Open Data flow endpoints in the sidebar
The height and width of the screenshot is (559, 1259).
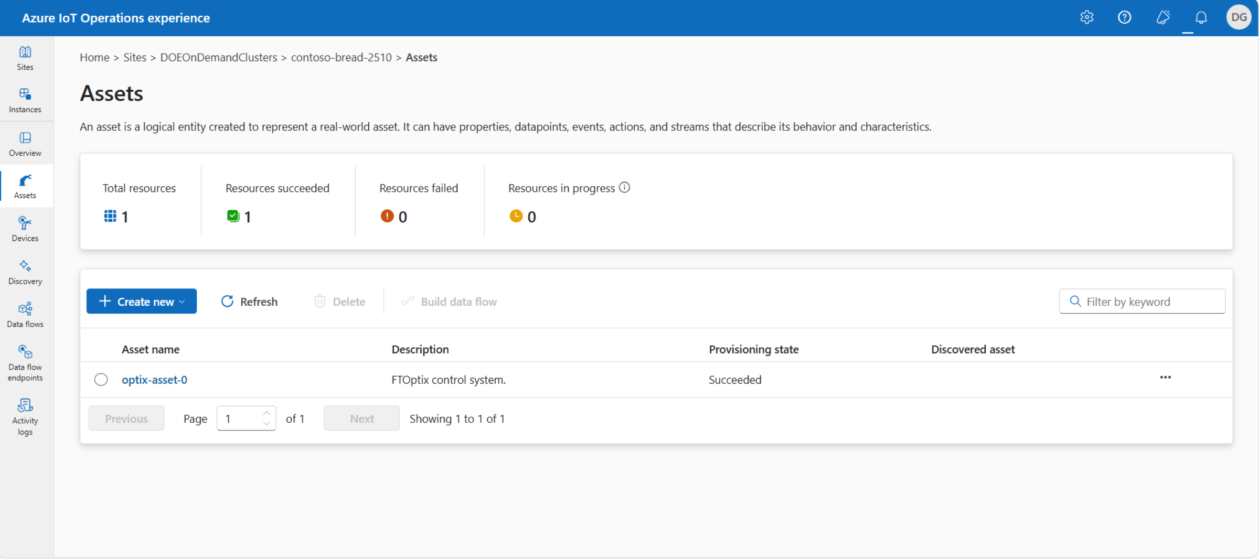click(25, 364)
